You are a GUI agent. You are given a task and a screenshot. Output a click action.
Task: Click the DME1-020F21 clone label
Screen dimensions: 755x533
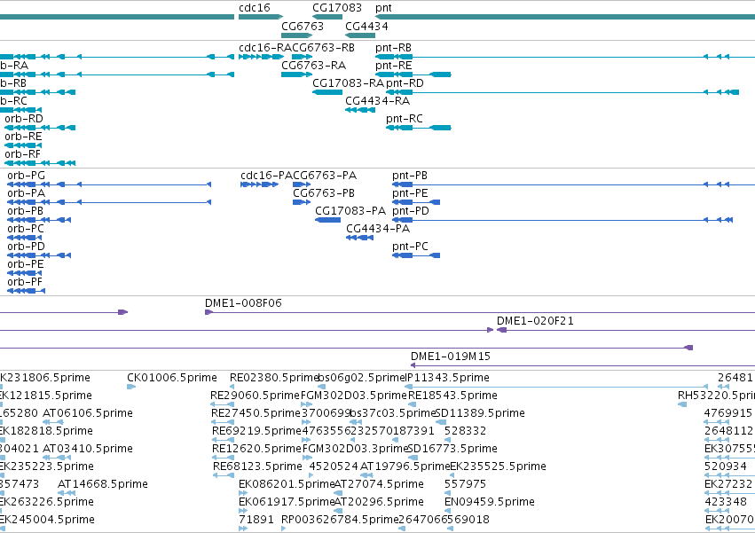tap(535, 321)
